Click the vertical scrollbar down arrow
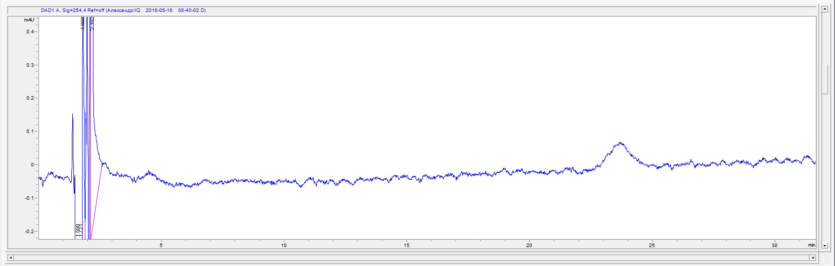 (825, 245)
